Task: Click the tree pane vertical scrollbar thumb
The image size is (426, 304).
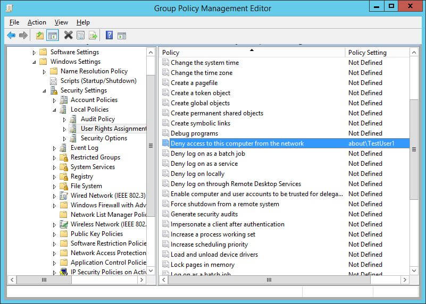Action: point(151,146)
